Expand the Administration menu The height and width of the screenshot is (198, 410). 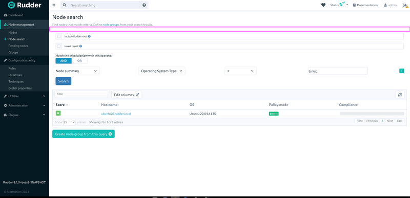click(x=24, y=106)
